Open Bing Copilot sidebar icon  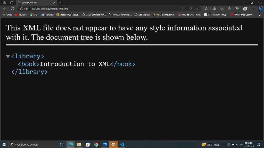pos(260,9)
